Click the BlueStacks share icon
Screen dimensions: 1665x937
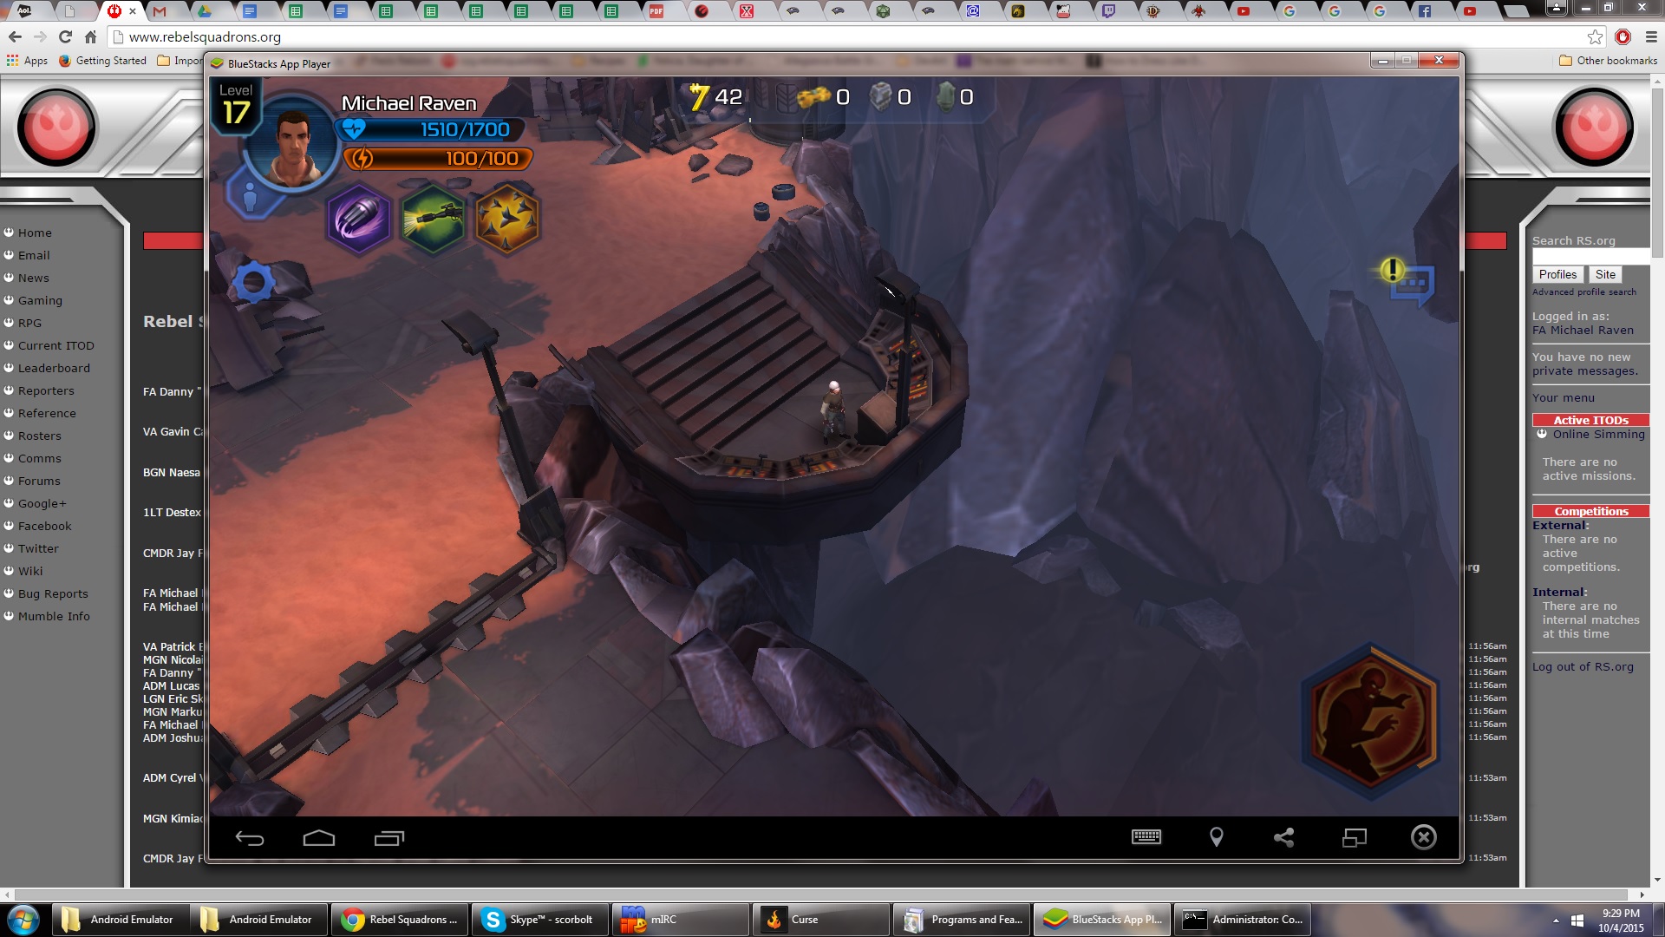click(x=1283, y=837)
